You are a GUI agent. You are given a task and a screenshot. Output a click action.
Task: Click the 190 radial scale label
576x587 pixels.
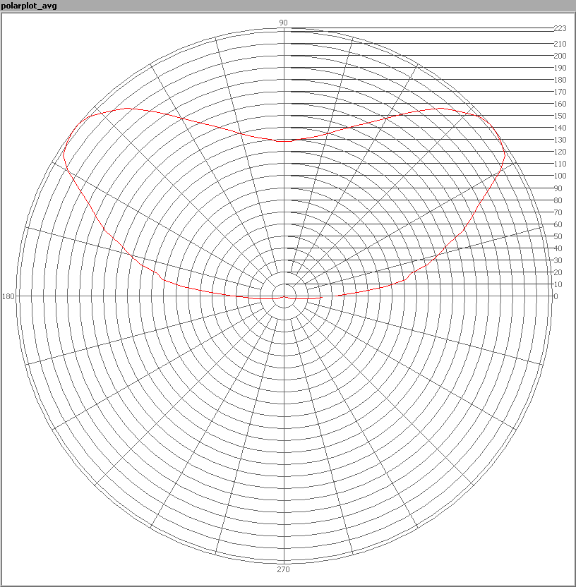pos(560,68)
